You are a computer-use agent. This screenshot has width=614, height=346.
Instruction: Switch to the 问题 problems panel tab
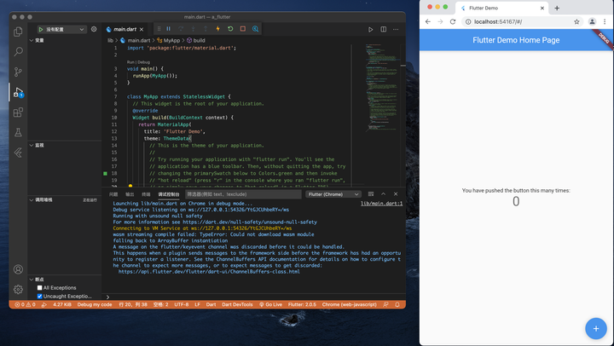[x=113, y=194]
